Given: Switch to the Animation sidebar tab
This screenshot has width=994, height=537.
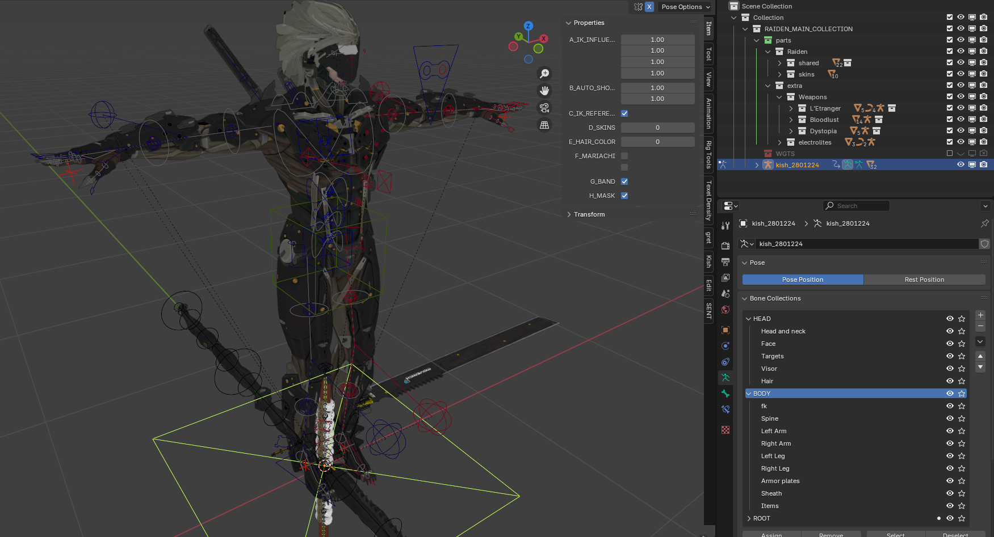Looking at the screenshot, I should (x=708, y=113).
